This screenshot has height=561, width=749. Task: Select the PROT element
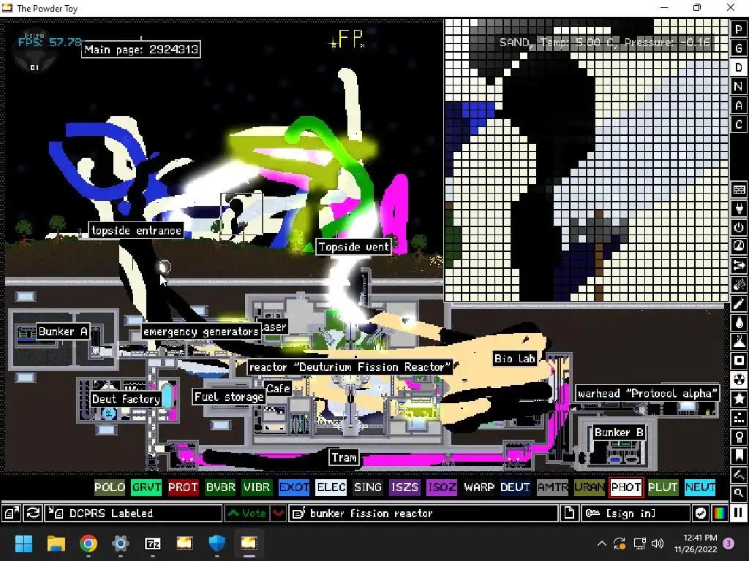183,487
